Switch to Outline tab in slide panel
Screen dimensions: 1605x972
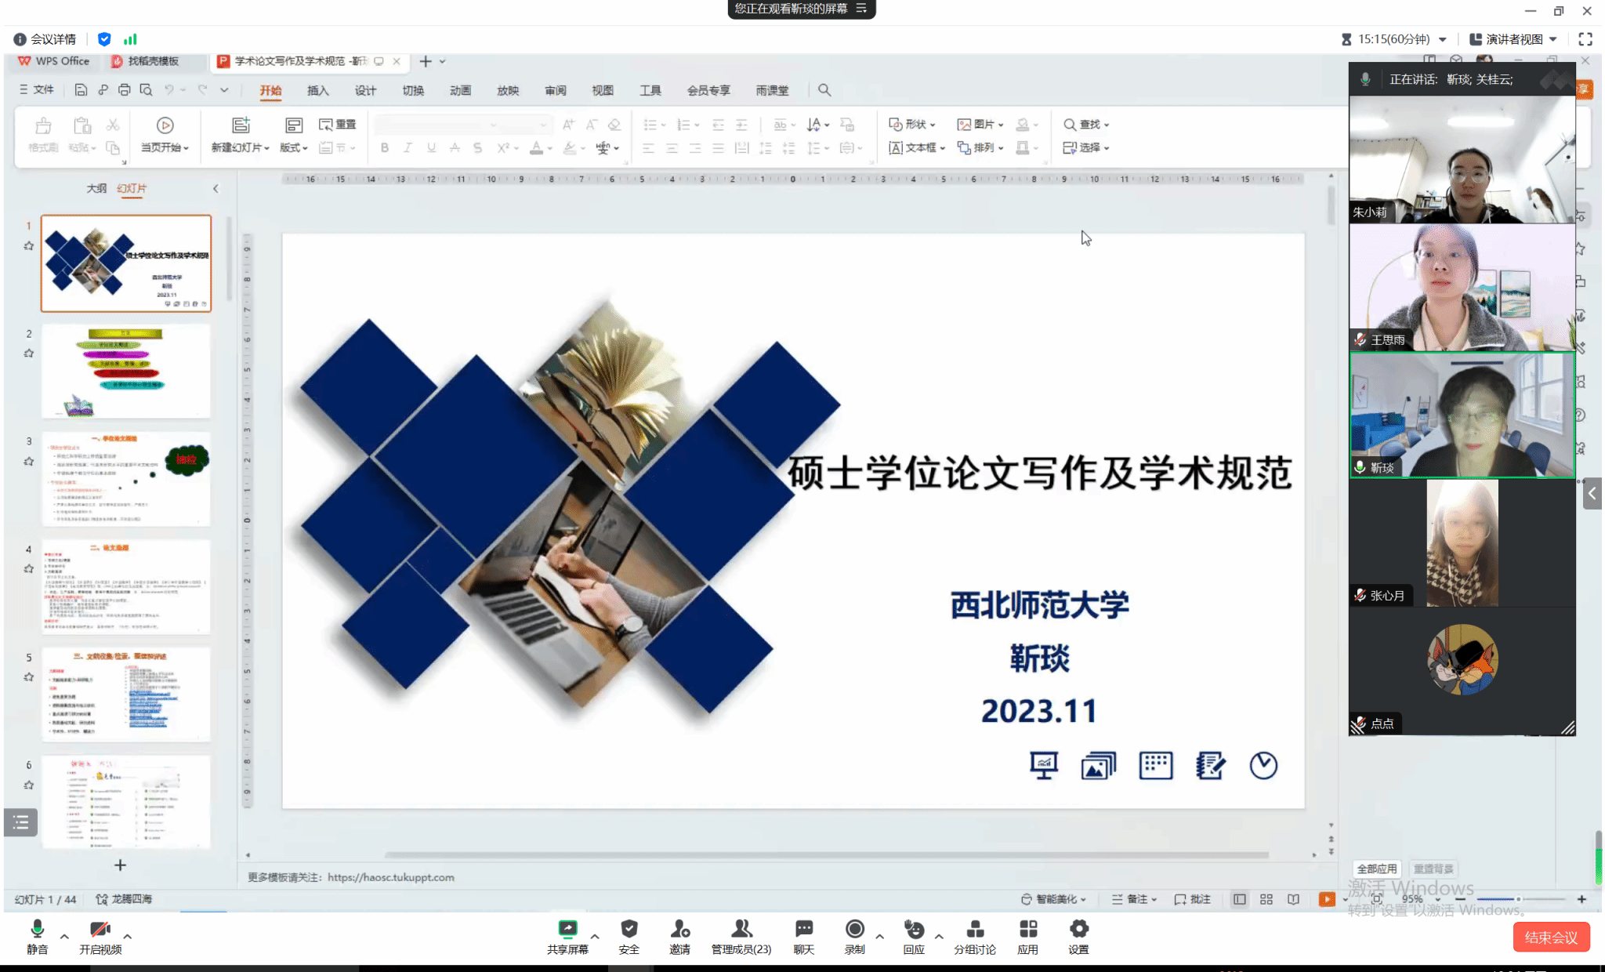[96, 188]
